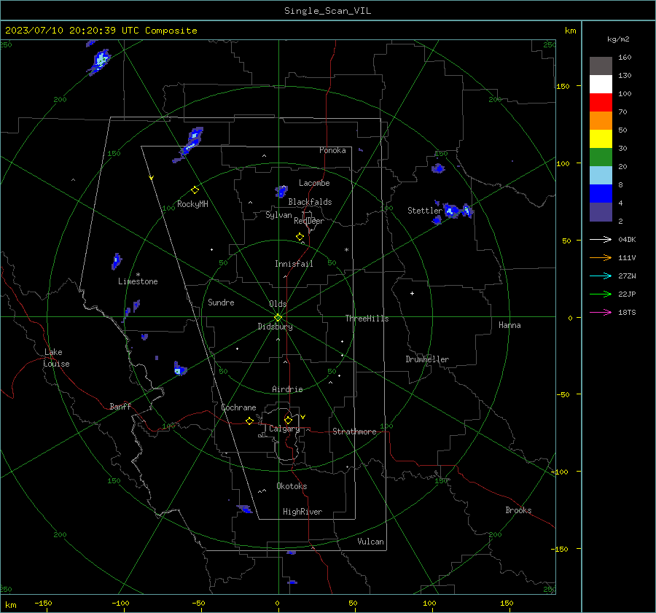The width and height of the screenshot is (656, 613).
Task: Click the Okotoks city label
Action: click(292, 486)
